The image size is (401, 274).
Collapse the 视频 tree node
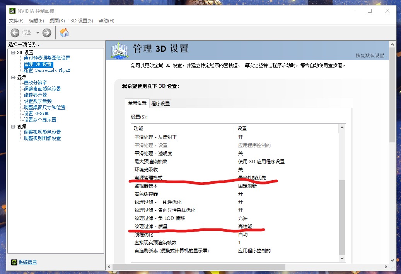pos(13,127)
